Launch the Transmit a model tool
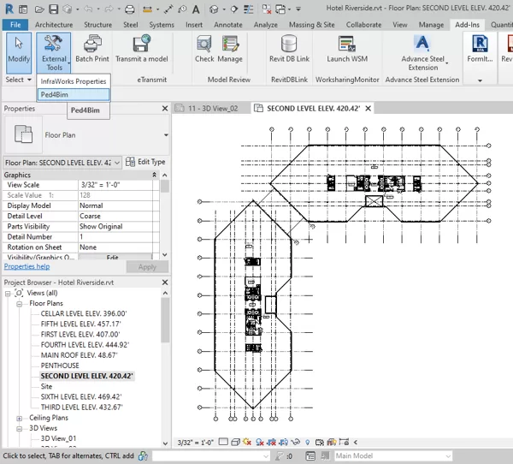The width and height of the screenshot is (513, 464). tap(141, 49)
